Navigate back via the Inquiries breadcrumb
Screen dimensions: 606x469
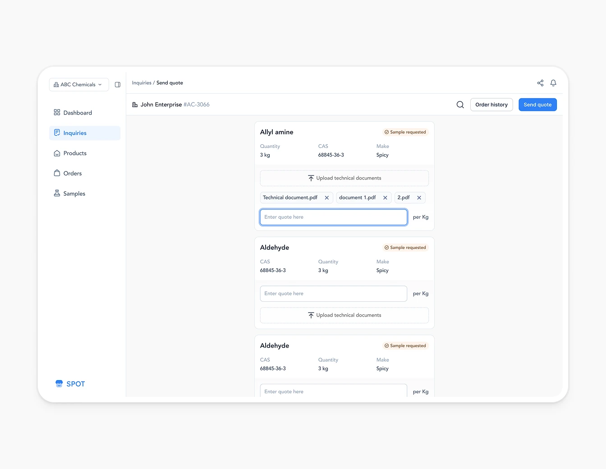142,83
